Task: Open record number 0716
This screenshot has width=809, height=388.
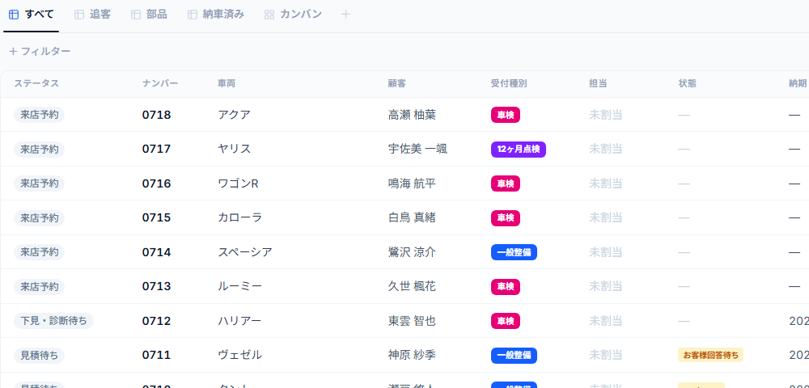Action: (156, 183)
